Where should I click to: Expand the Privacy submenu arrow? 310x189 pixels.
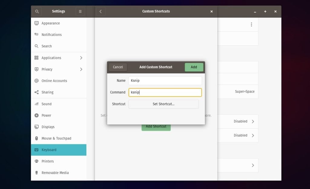(x=81, y=69)
